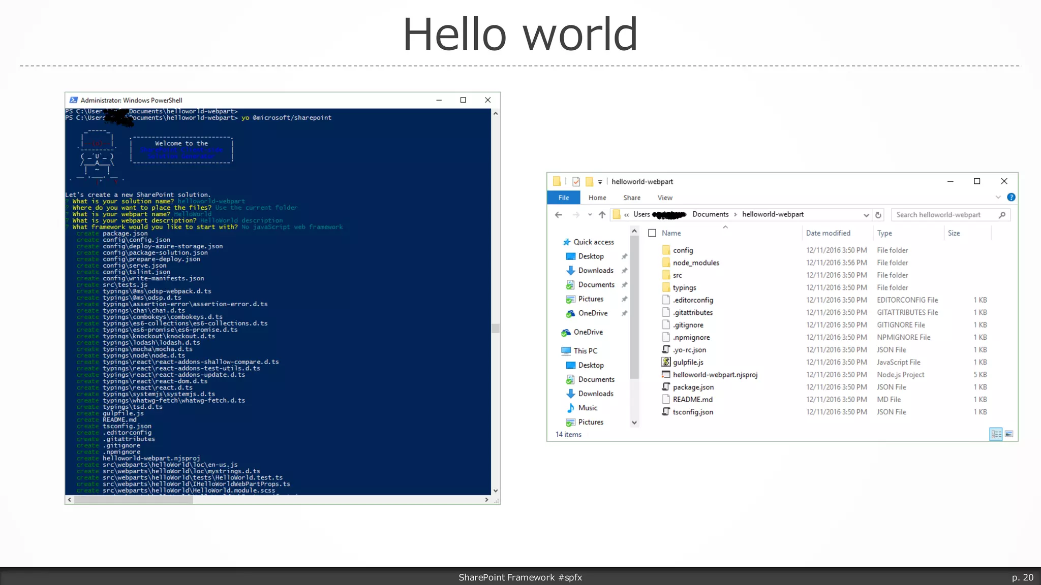Screen dimensions: 1041x585
Task: Maximize the PowerShell window
Action: [x=463, y=100]
